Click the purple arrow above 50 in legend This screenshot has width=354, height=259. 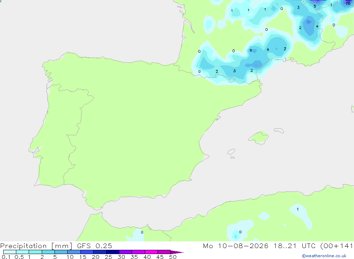coord(177,252)
